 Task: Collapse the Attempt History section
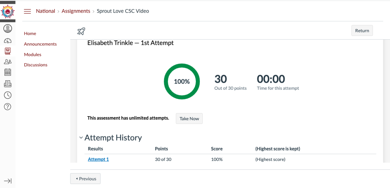point(81,138)
